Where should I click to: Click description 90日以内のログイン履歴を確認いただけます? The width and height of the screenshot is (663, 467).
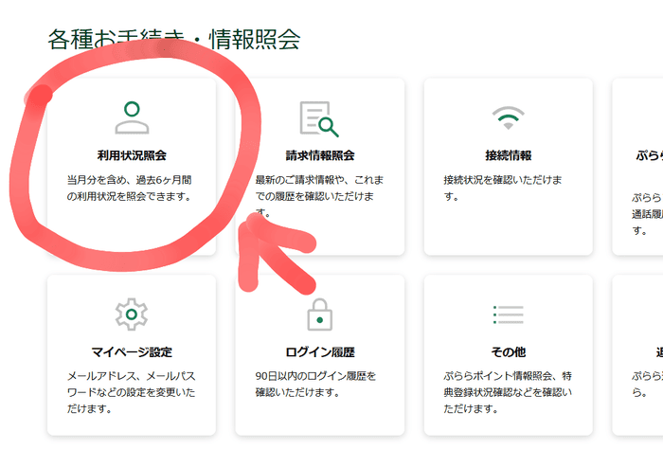pyautogui.click(x=315, y=384)
